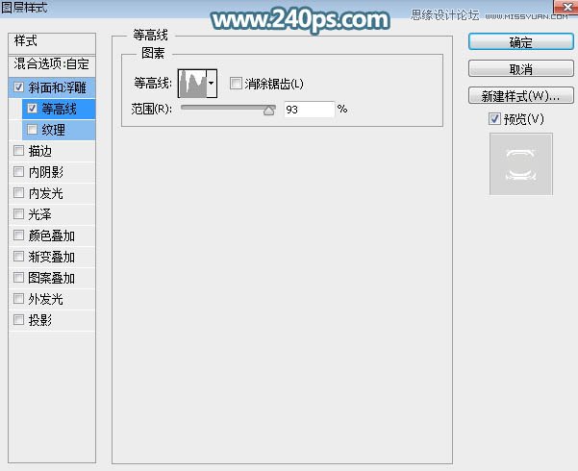Click 新建样式(W)... button
This screenshot has height=471, width=578.
pyautogui.click(x=521, y=96)
